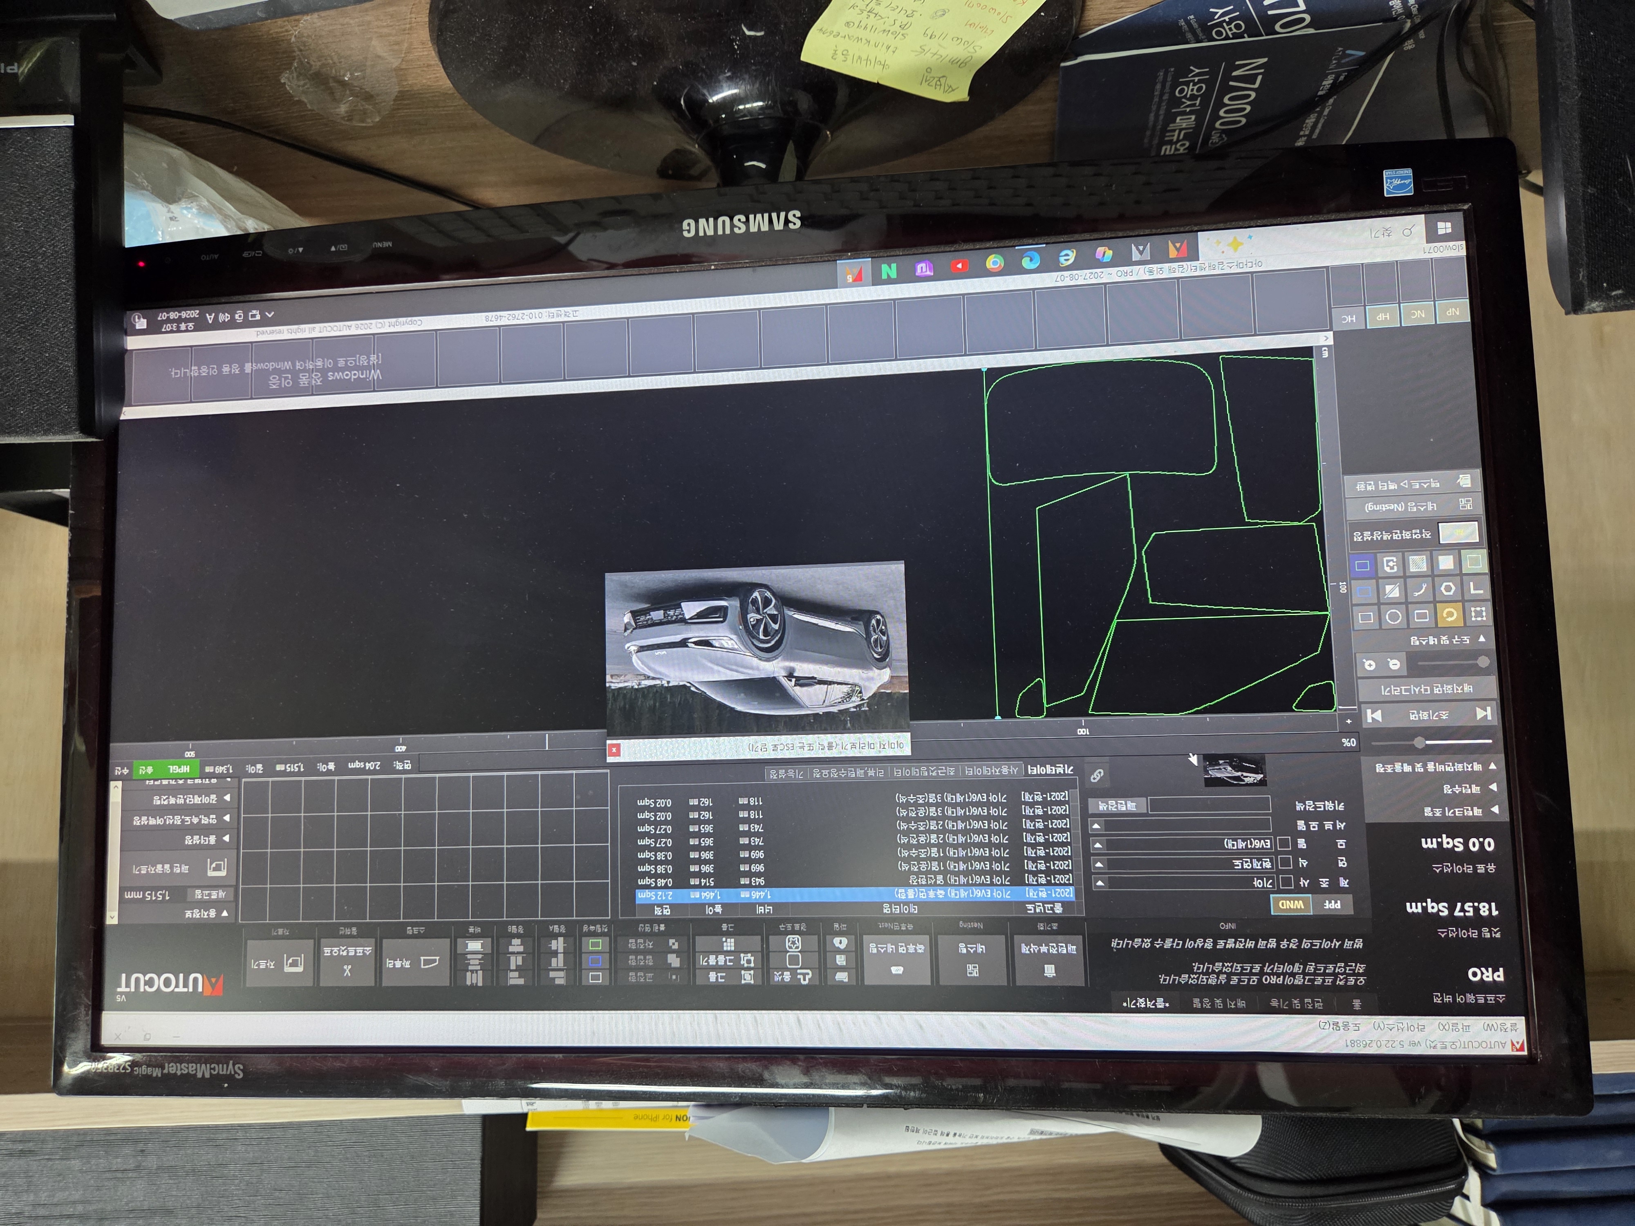Viewport: 1635px width, 1226px height.
Task: Select the hexagon shape tool
Action: pos(1447,588)
